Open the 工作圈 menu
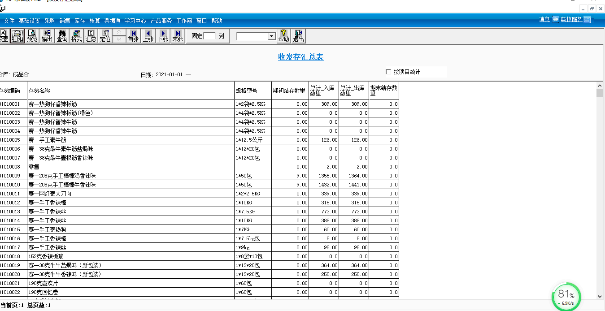 (184, 21)
